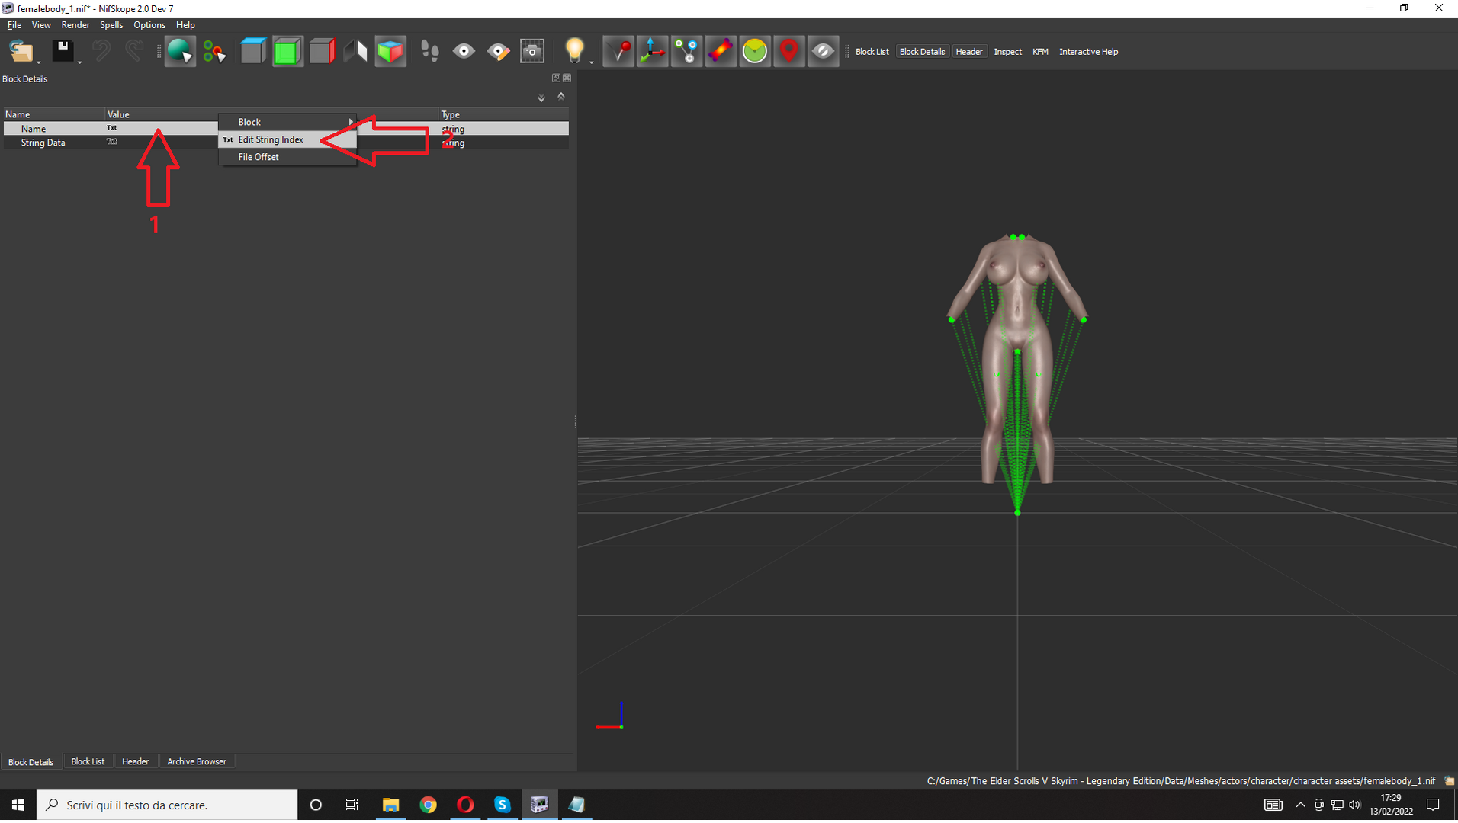1458x823 pixels.
Task: Open Opera from the taskbar
Action: tap(465, 805)
